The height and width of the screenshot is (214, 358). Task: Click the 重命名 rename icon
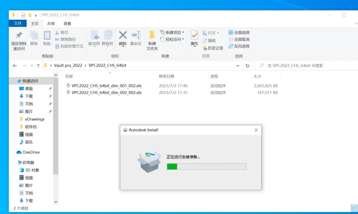136,35
